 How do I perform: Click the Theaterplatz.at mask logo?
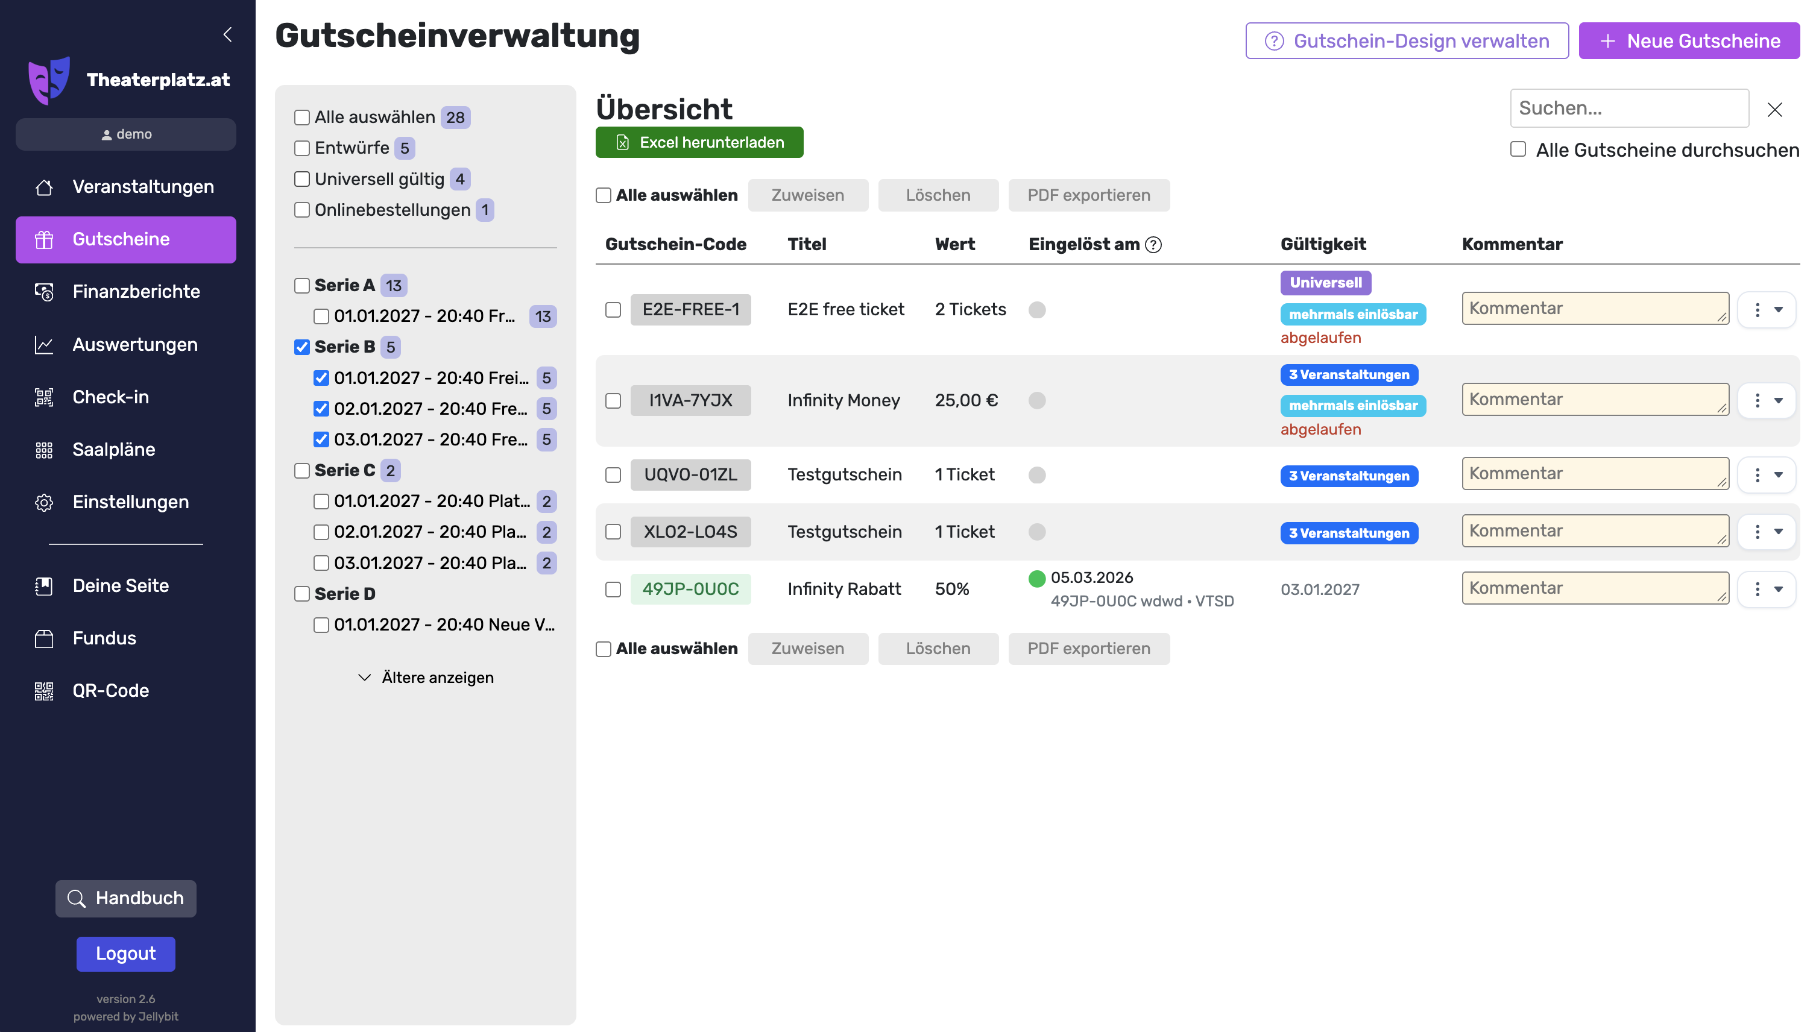pos(49,80)
